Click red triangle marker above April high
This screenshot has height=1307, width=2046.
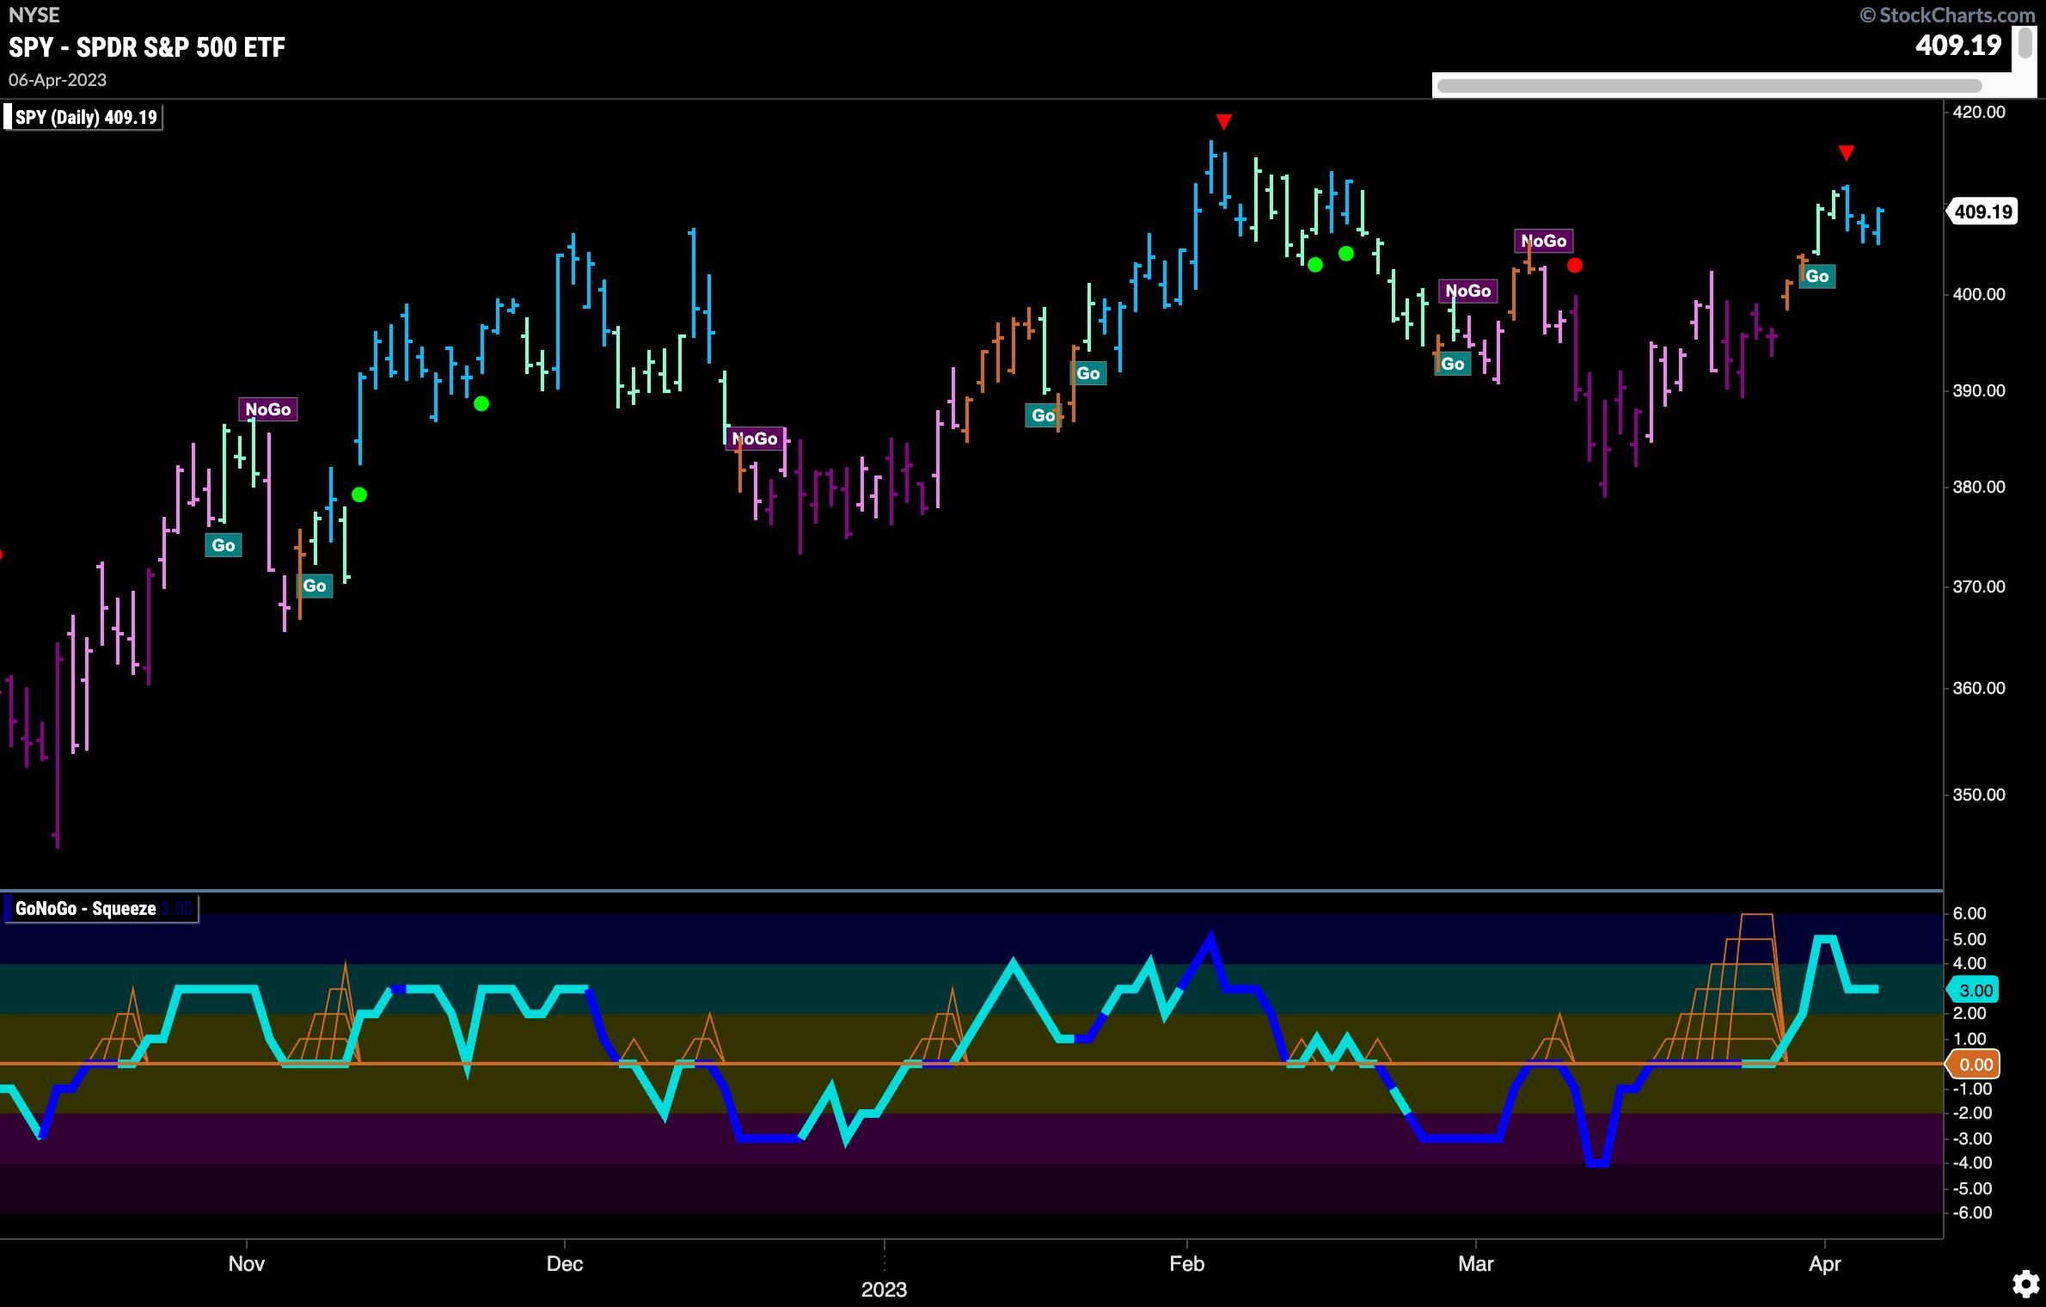(x=1846, y=154)
